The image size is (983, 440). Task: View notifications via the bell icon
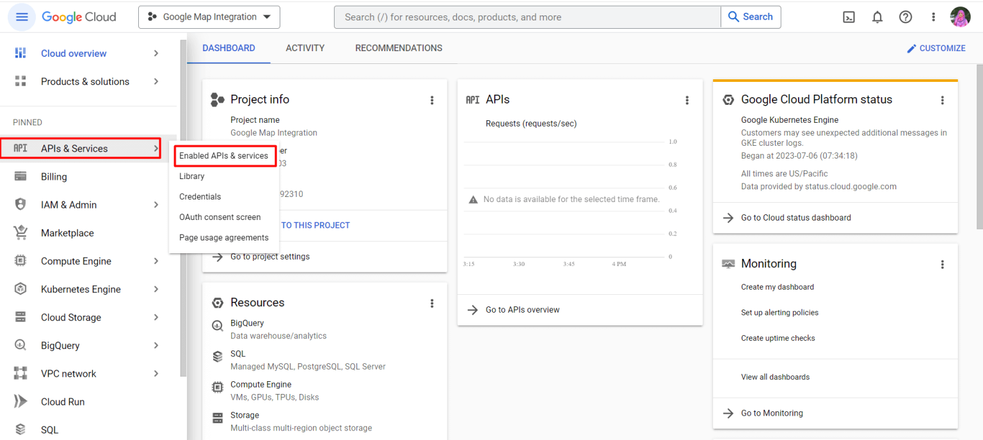[877, 17]
